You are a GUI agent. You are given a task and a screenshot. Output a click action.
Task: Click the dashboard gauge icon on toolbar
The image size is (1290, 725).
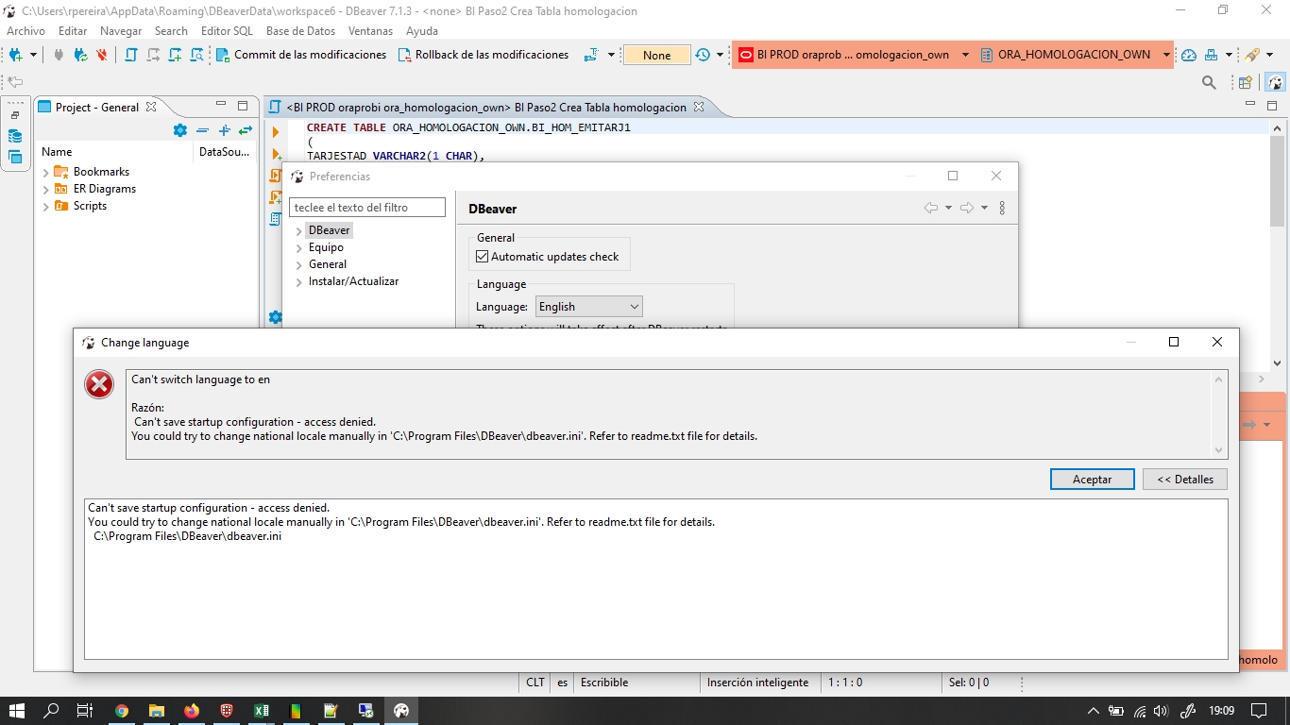click(1189, 55)
